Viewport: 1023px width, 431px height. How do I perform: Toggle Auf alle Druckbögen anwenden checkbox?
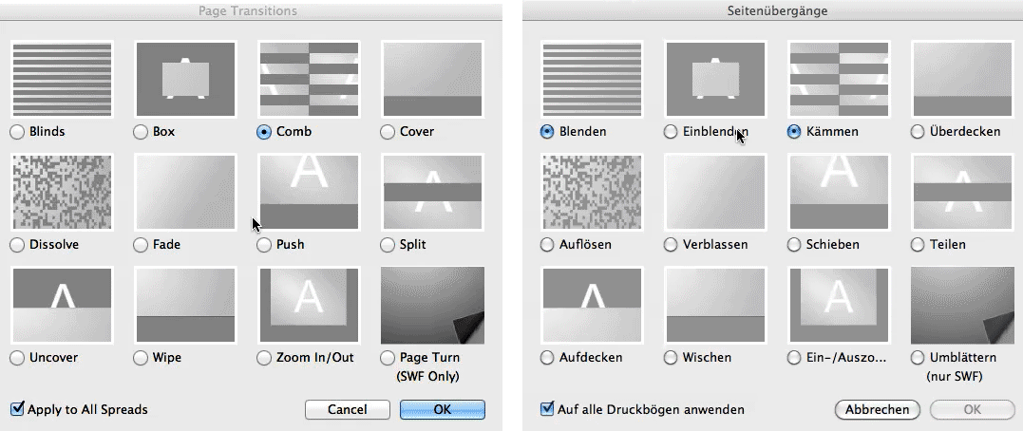pyautogui.click(x=547, y=409)
